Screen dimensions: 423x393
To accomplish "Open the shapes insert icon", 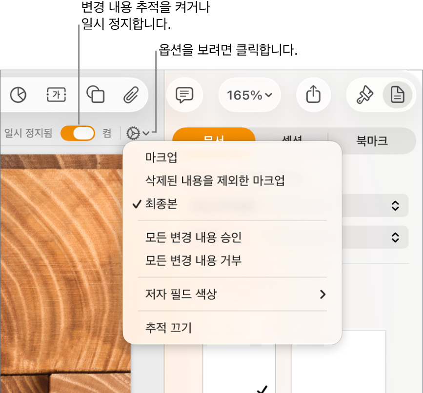I will (96, 94).
